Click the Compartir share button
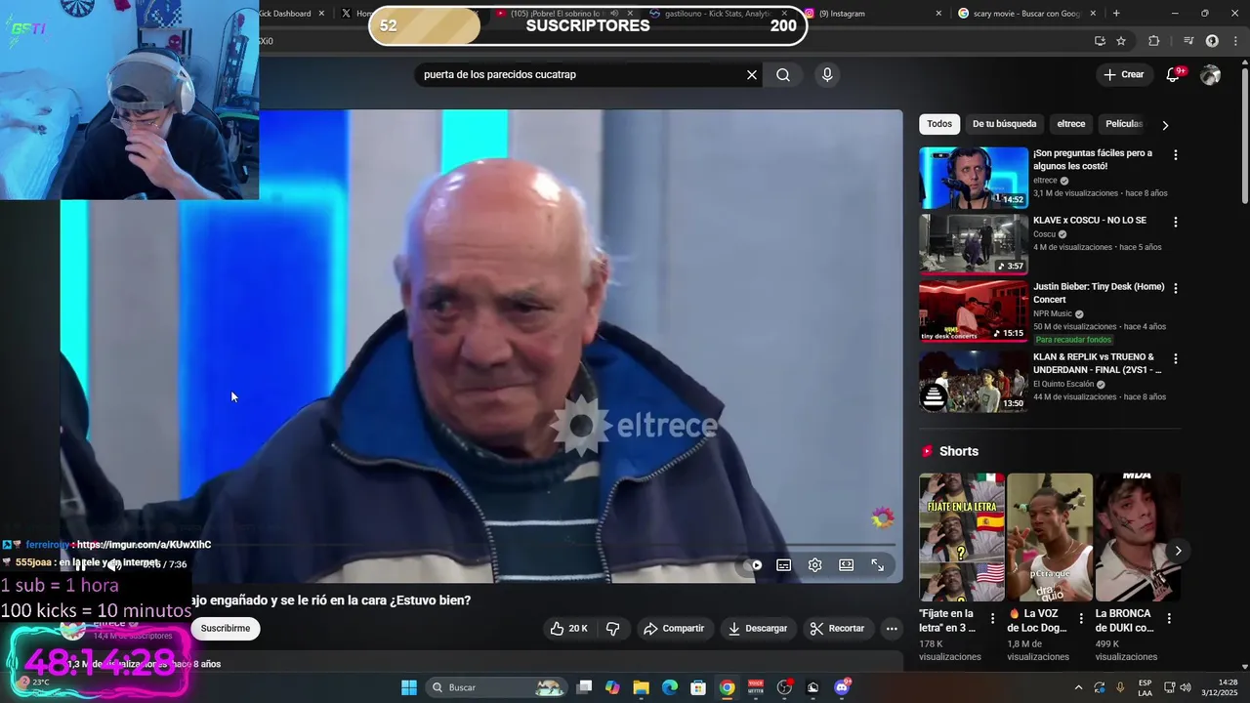Screen dimensions: 1250x703 [x=674, y=629]
